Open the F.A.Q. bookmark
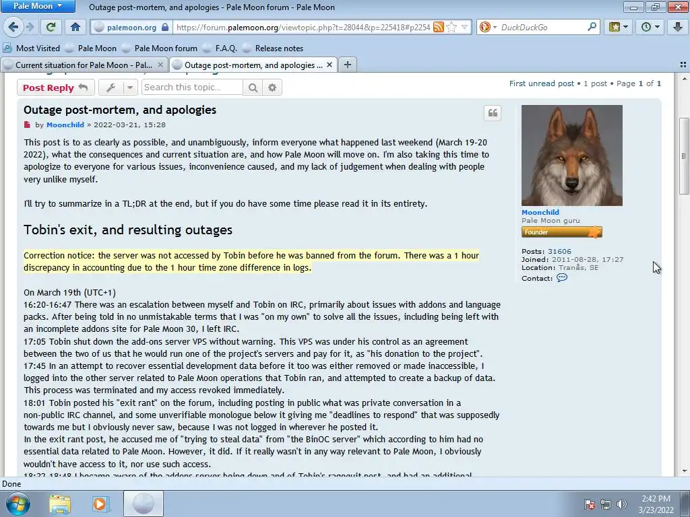Image resolution: width=690 pixels, height=517 pixels. coord(220,48)
